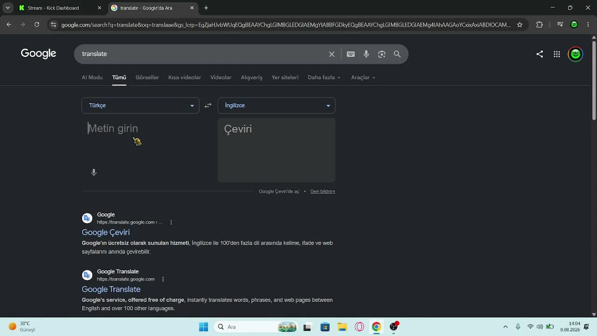The image size is (597, 336).
Task: Open Google Lens image search
Action: pos(382,54)
